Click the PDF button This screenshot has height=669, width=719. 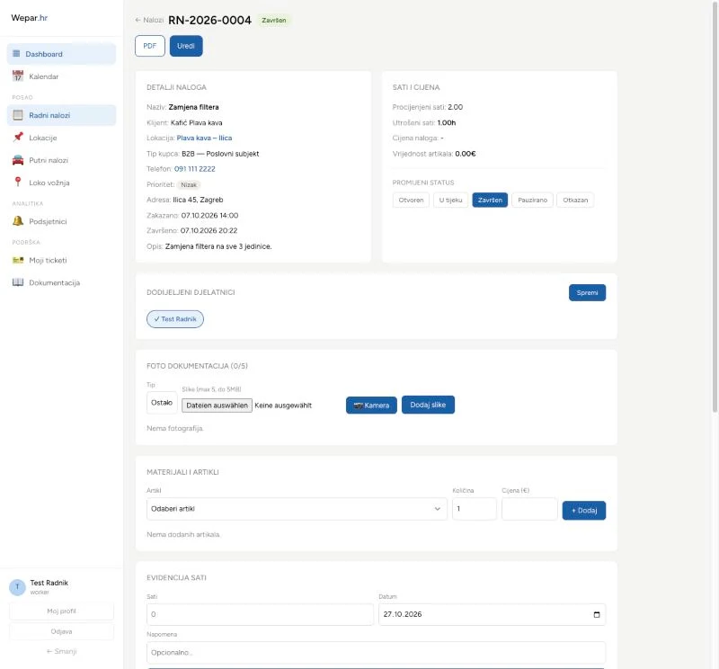point(150,46)
